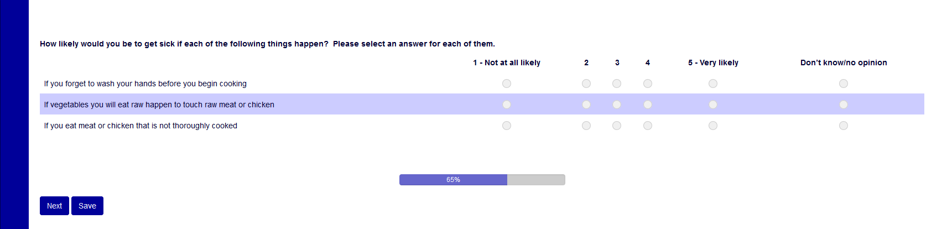947x229 pixels.
Task: Click the 65% survey progress bar
Action: pyautogui.click(x=482, y=180)
